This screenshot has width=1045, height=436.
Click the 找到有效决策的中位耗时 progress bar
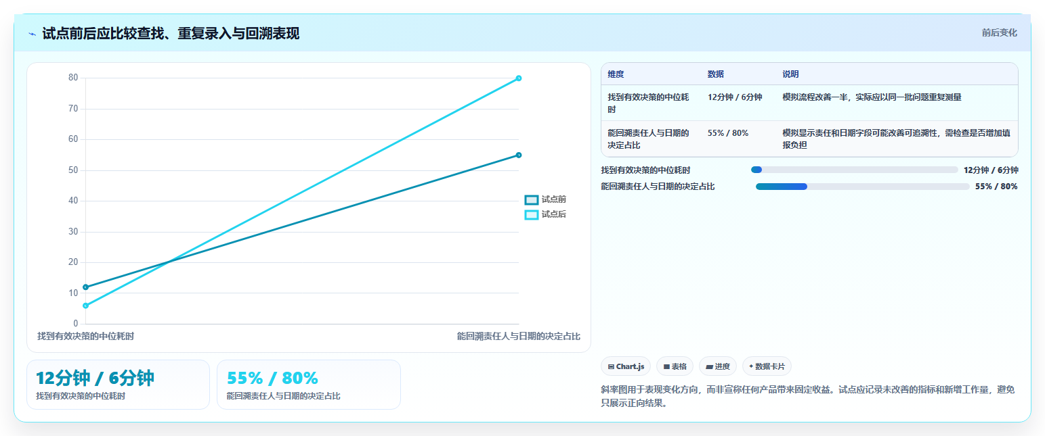click(x=855, y=170)
